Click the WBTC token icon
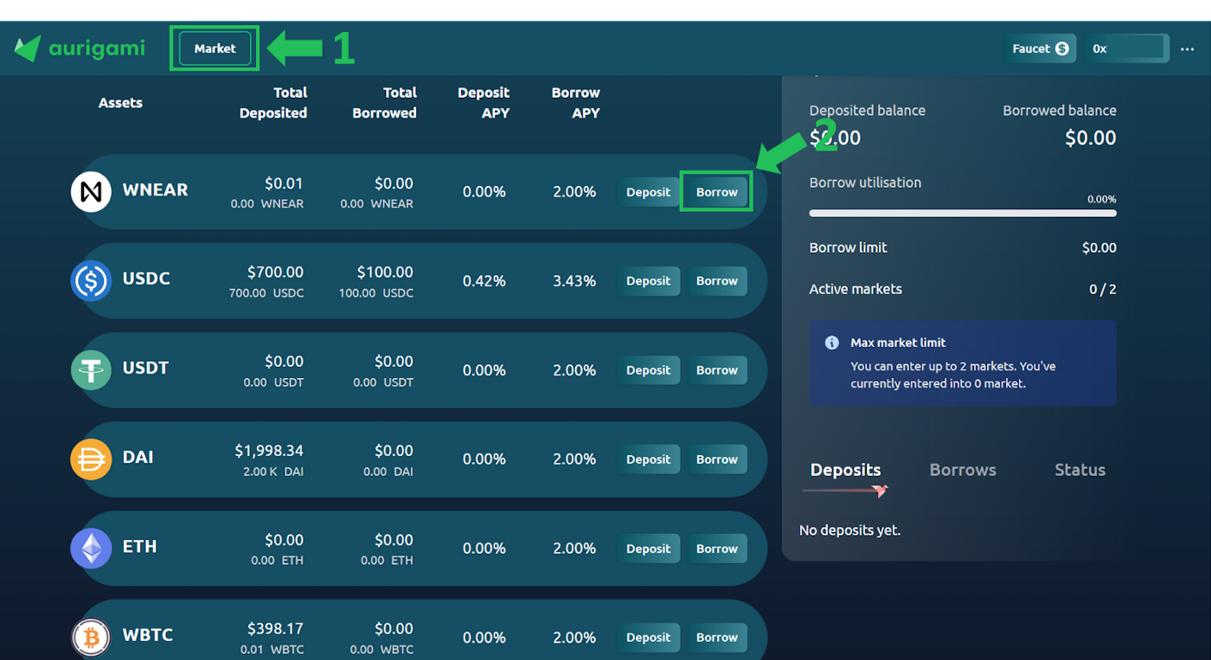Screen dimensions: 1211x660 (x=91, y=637)
